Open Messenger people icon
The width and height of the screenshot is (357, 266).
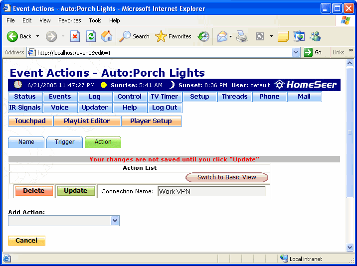(x=315, y=36)
